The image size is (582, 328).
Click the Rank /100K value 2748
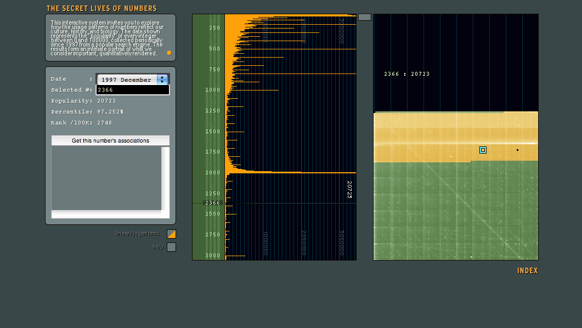pos(104,123)
